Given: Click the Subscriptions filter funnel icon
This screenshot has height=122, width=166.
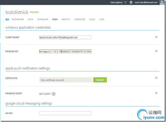Looking at the screenshot, I should click(125, 2).
